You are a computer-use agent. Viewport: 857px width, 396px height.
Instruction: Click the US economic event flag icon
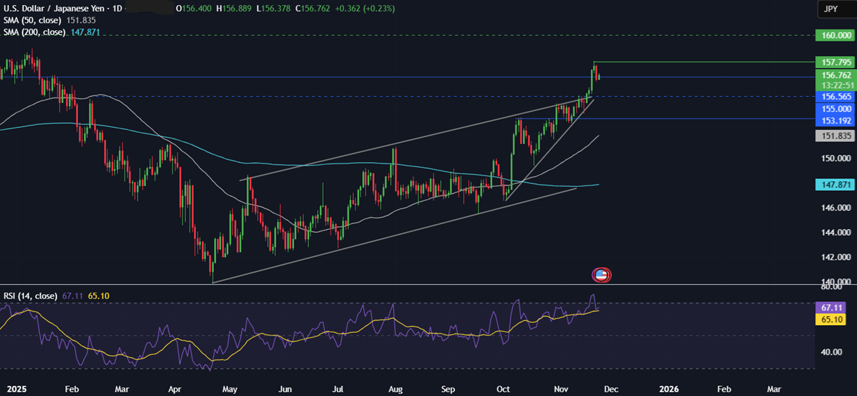pos(602,275)
